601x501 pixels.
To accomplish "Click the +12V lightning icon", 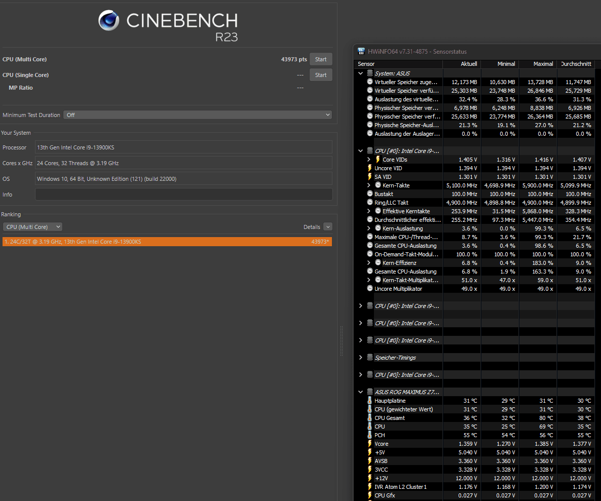I will 370,478.
